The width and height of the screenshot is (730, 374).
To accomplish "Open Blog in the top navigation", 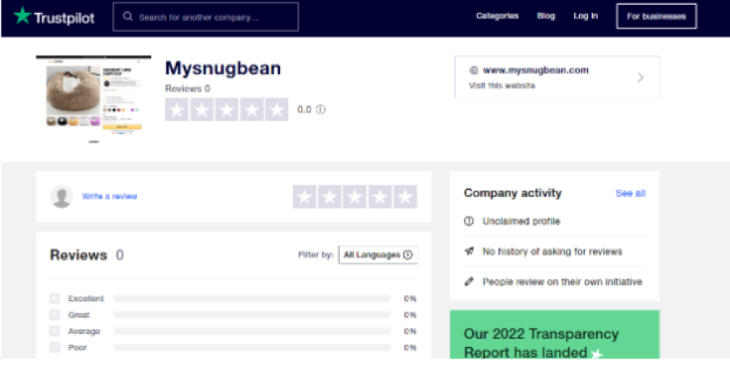I will tap(546, 16).
